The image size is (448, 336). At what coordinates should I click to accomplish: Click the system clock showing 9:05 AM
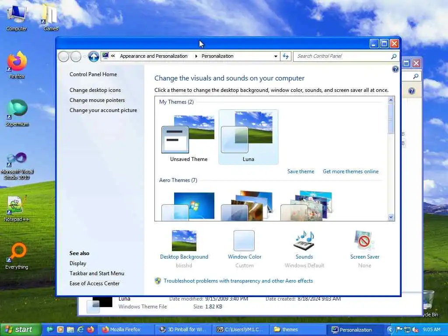click(x=431, y=330)
